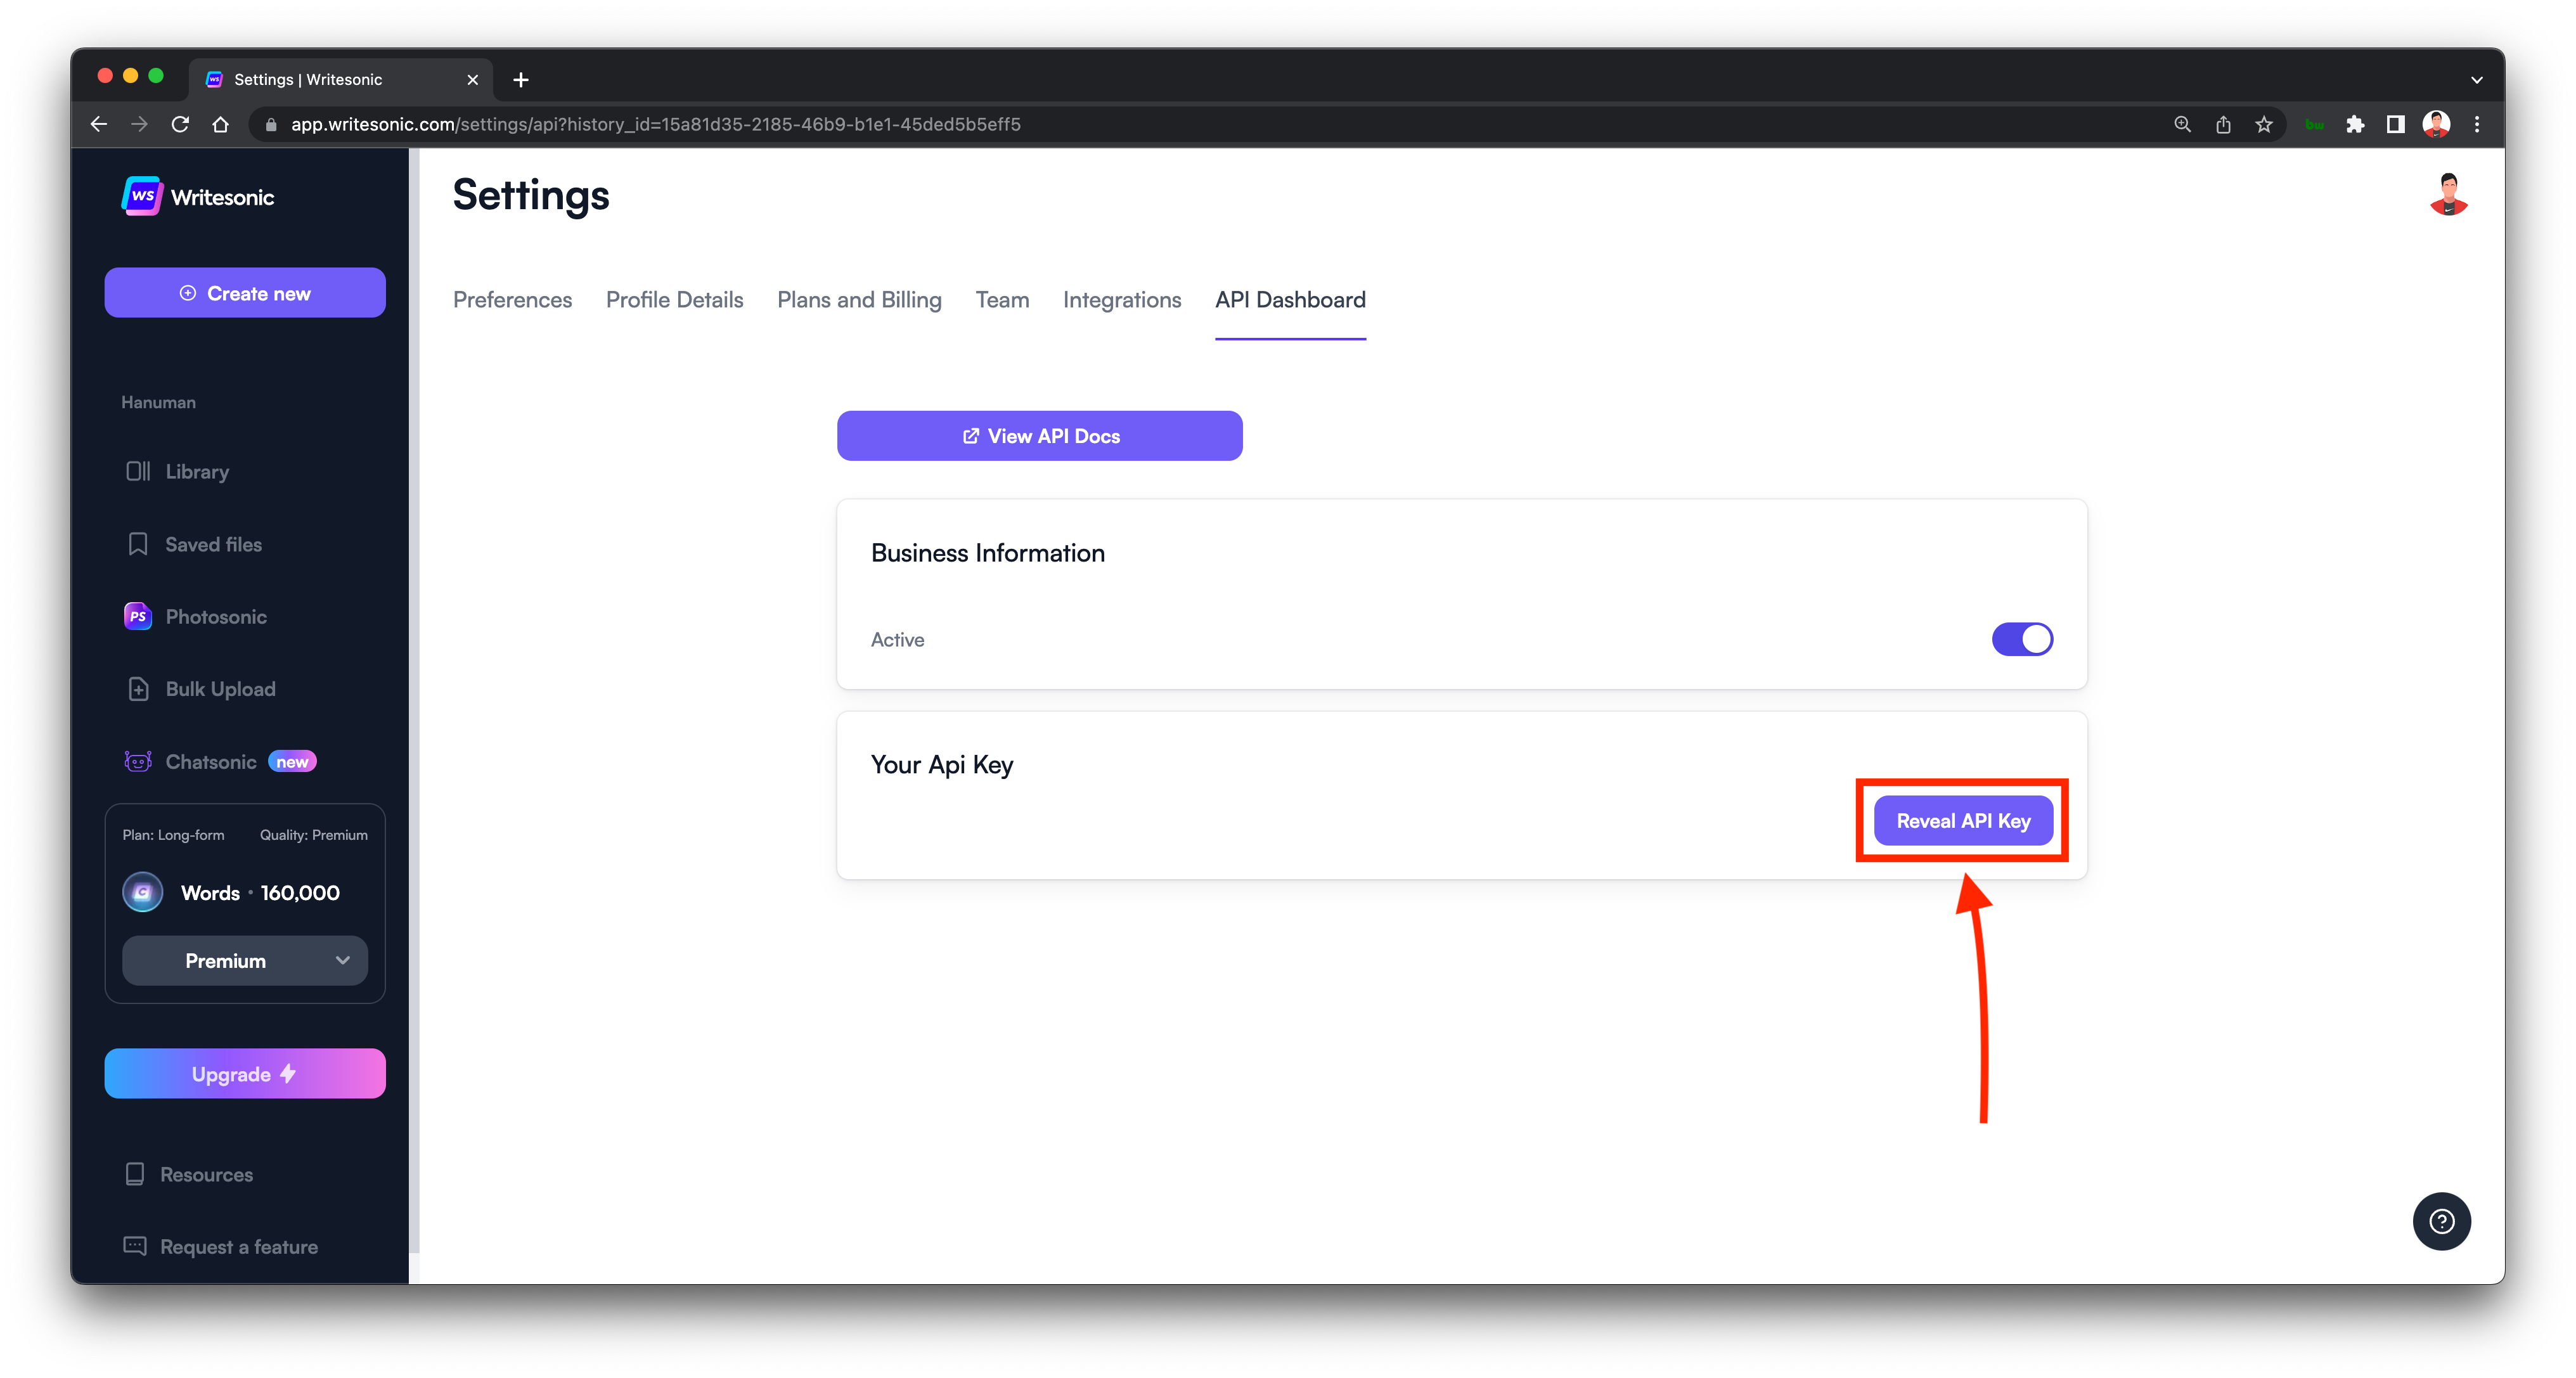This screenshot has height=1378, width=2576.
Task: Bookmark page with star icon
Action: 2264,124
